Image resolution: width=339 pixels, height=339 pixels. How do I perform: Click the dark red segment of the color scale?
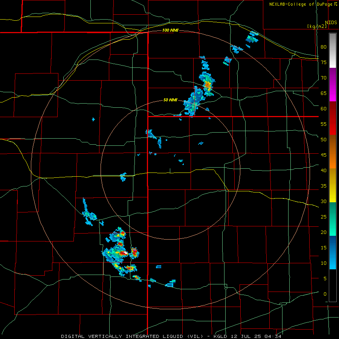333,118
